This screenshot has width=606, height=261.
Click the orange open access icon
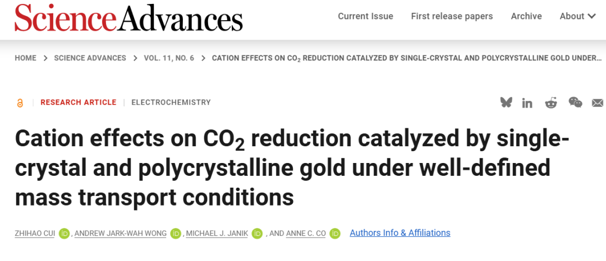[20, 102]
